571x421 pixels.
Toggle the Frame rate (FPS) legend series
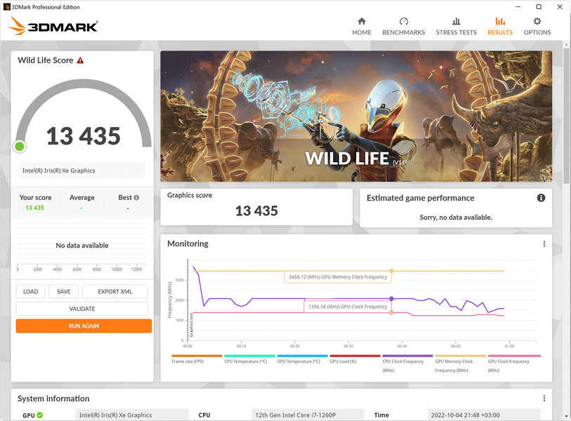197,359
